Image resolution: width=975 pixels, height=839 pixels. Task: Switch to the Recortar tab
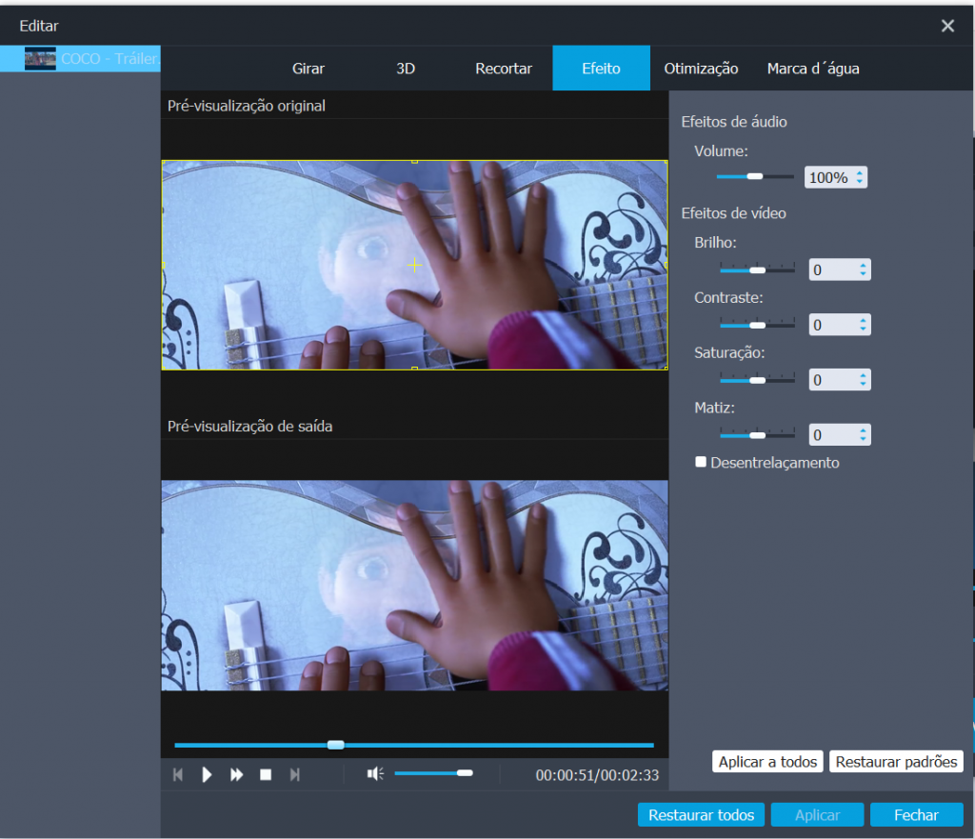click(x=504, y=69)
